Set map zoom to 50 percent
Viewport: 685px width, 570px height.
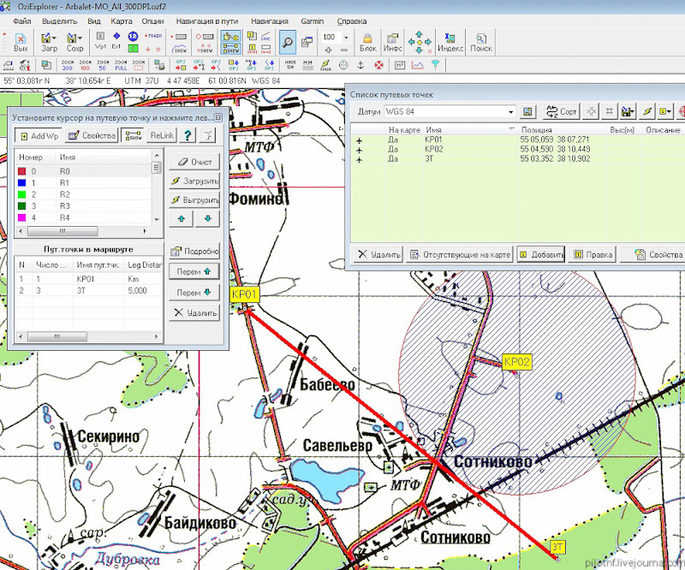[x=103, y=66]
